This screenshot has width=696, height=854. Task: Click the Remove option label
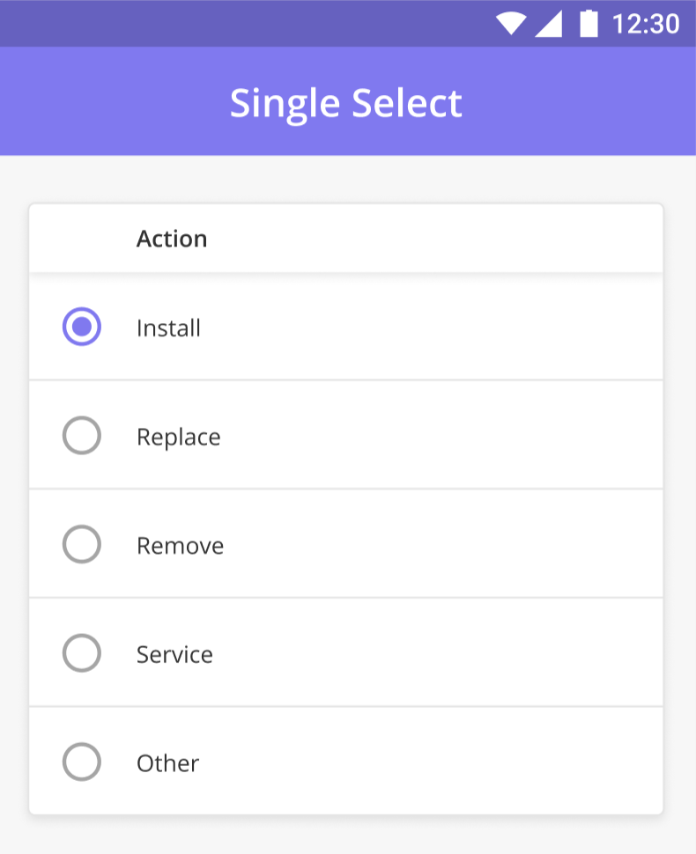pyautogui.click(x=181, y=546)
